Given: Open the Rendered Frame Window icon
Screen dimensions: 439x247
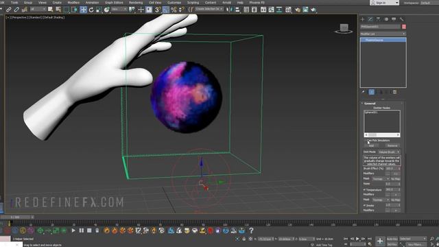Looking at the screenshot, I should click(x=305, y=10).
